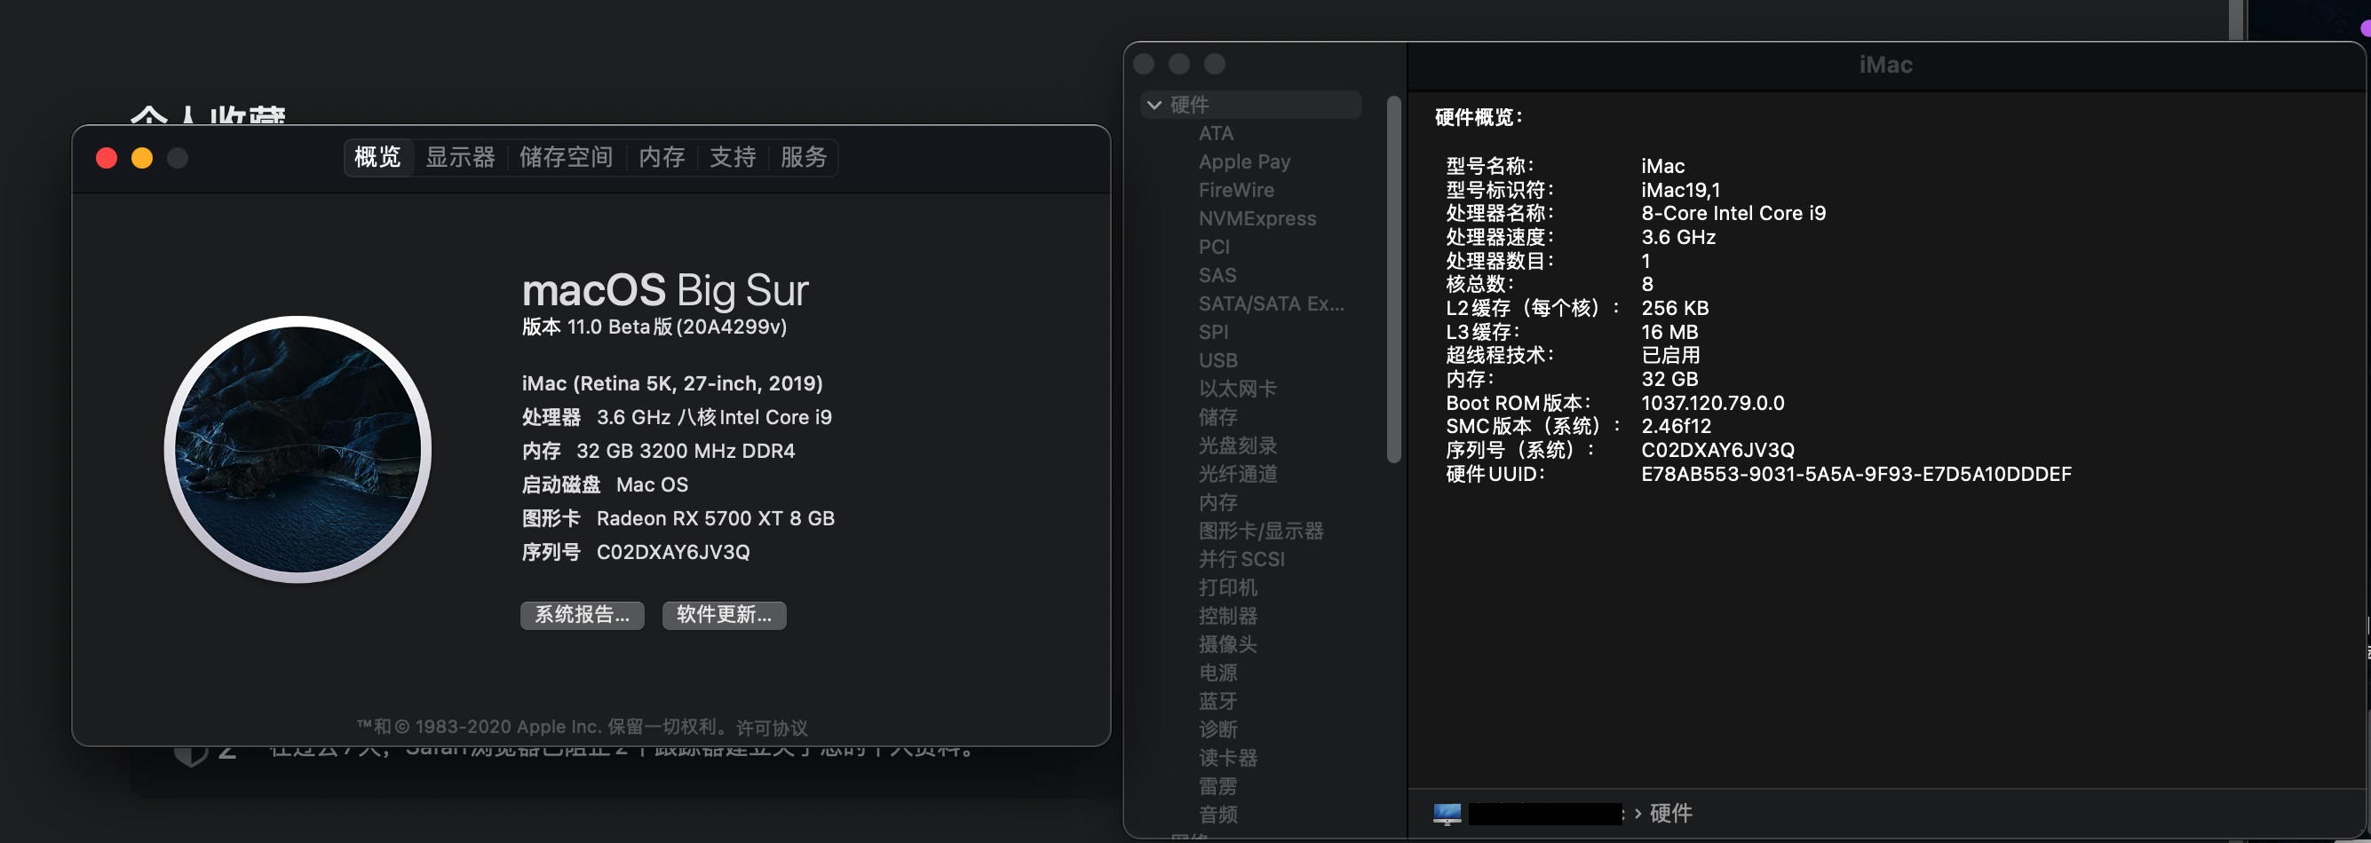Viewport: 2371px width, 843px height.
Task: Switch to the 内存 memory tab
Action: 662,157
